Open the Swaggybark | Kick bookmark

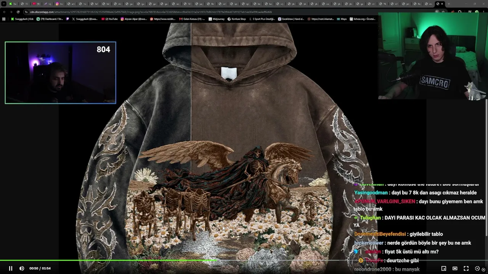22,19
